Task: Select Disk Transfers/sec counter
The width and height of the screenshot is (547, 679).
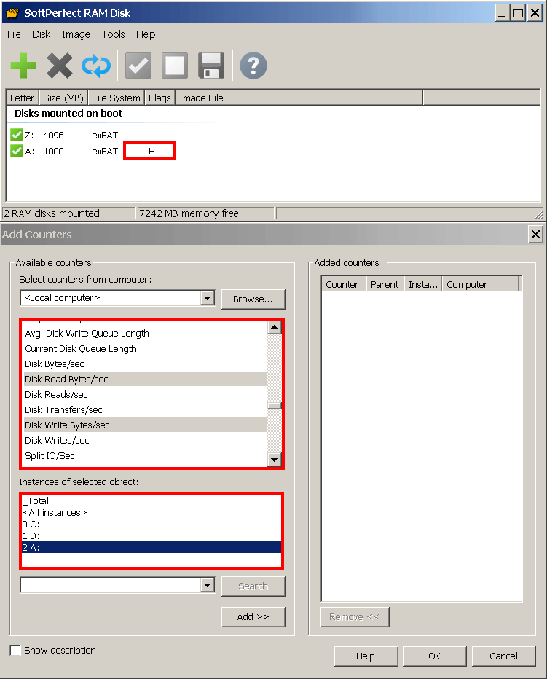Action: point(146,409)
